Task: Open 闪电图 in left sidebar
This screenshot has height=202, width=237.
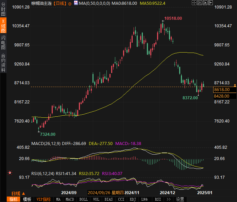Action: point(3,43)
